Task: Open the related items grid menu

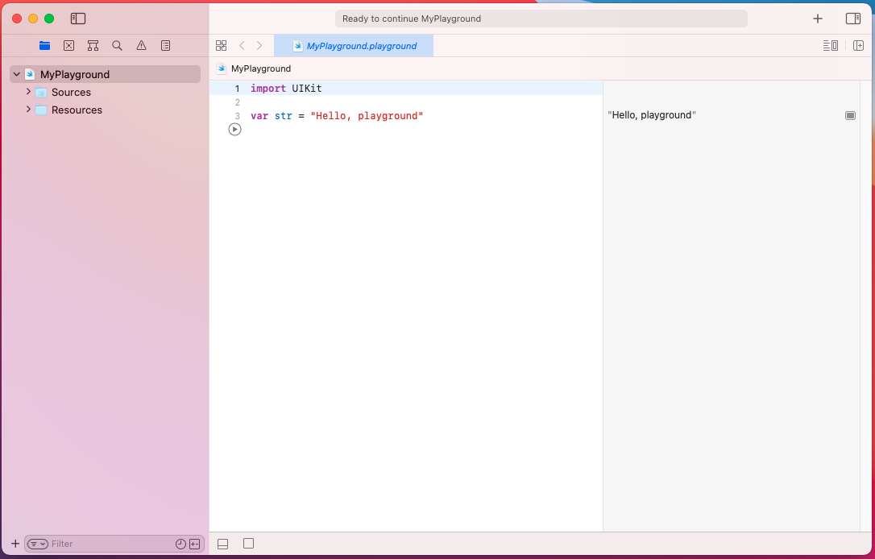Action: pos(221,46)
